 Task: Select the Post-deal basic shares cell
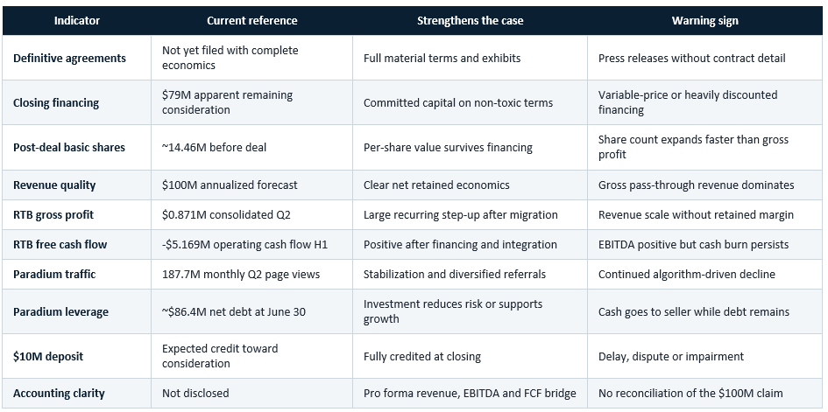[69, 147]
